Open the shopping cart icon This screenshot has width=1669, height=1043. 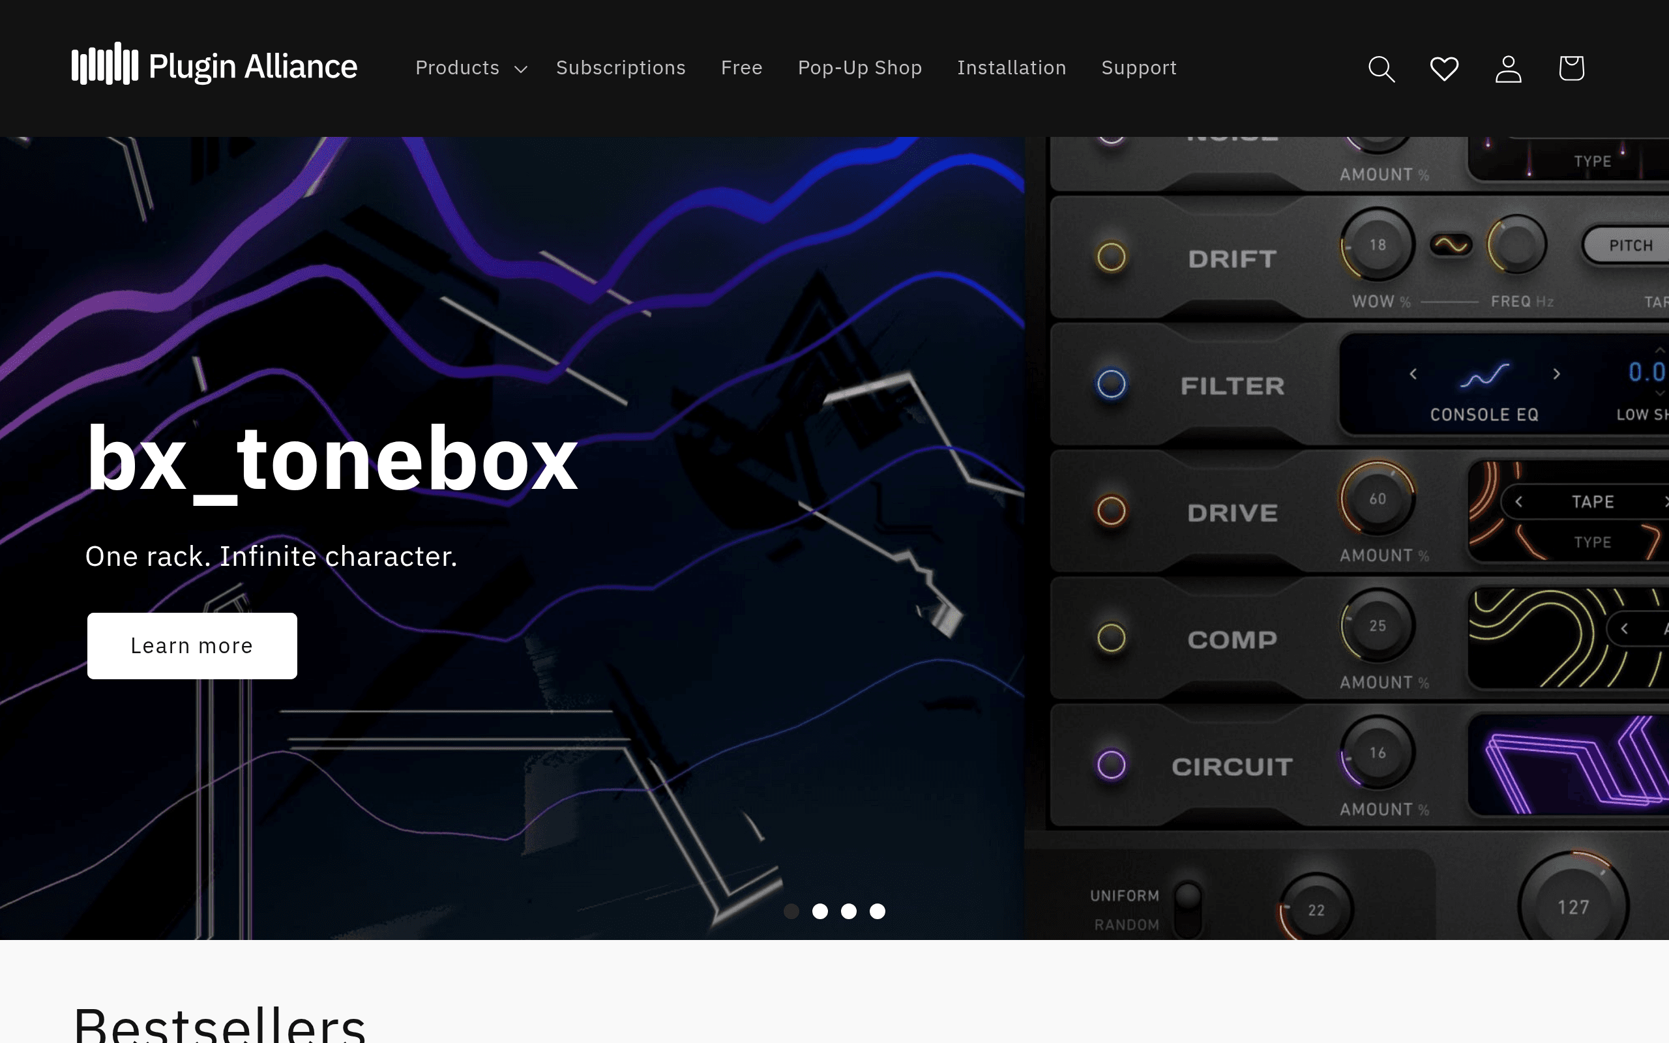1571,68
